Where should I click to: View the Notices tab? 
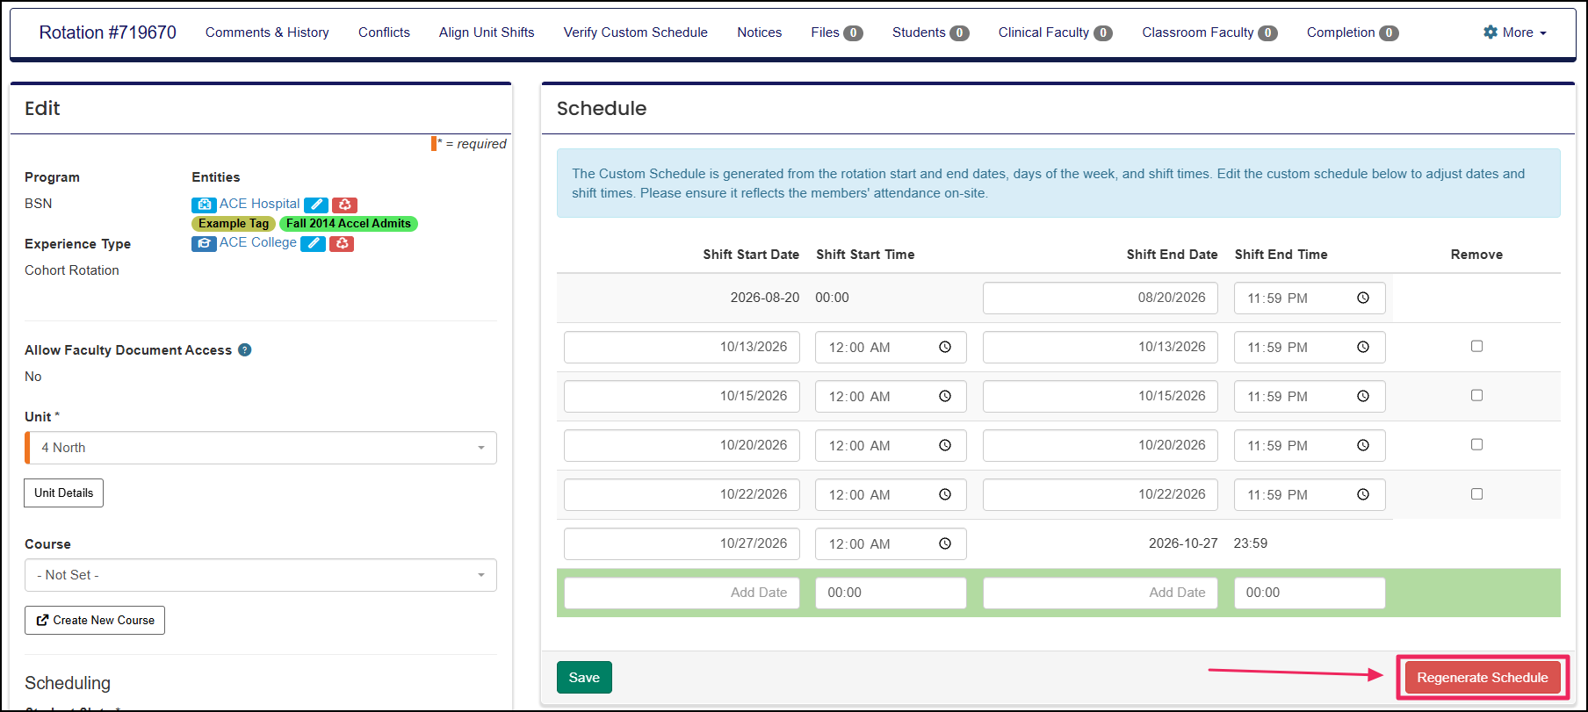pos(760,32)
